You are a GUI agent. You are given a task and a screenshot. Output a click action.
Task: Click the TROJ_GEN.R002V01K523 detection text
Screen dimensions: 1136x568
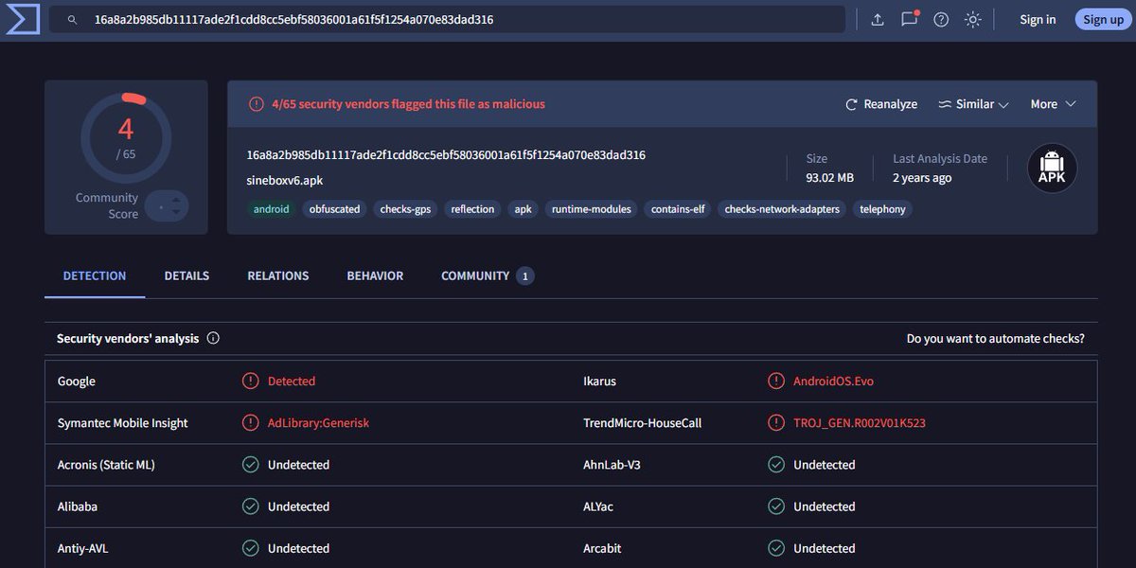(860, 423)
